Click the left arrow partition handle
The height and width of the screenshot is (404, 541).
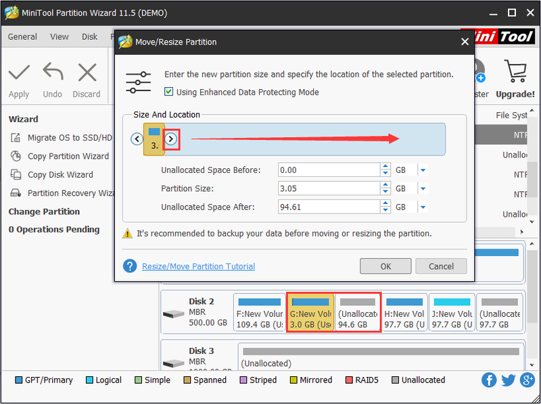137,139
